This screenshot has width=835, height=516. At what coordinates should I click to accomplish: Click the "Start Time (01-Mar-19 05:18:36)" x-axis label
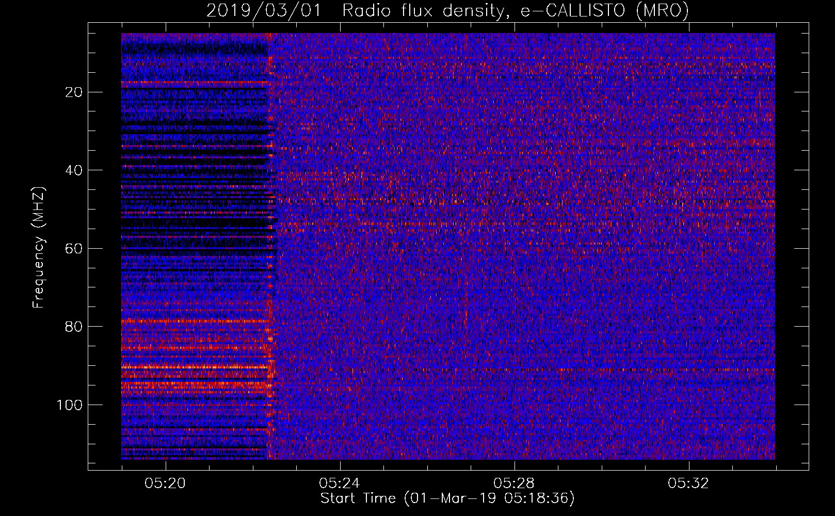(447, 498)
